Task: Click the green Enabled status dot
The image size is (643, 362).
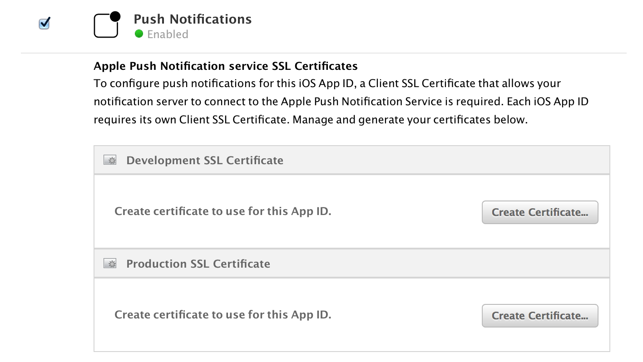Action: pos(139,34)
